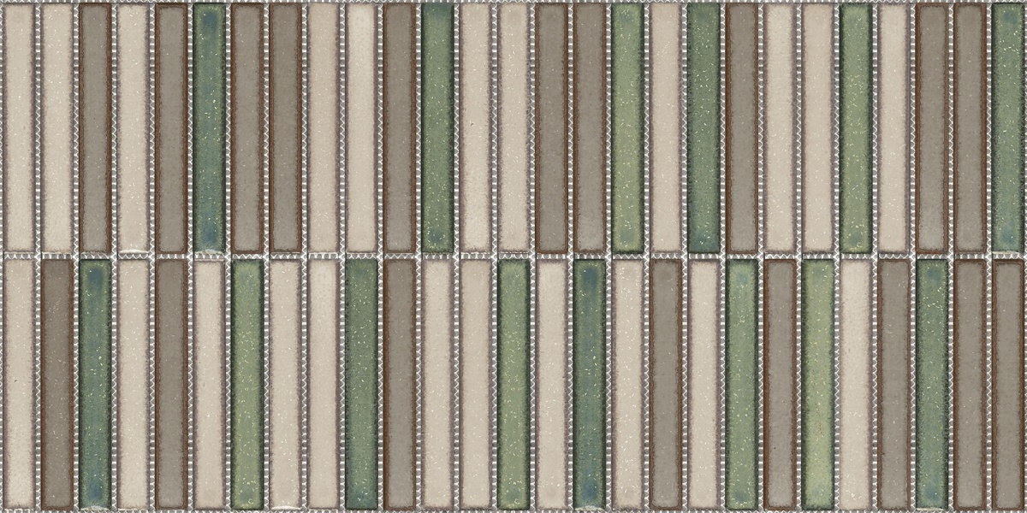Select the fourth green tile in the bottom row
This screenshot has height=513, width=1027.
tap(513, 383)
